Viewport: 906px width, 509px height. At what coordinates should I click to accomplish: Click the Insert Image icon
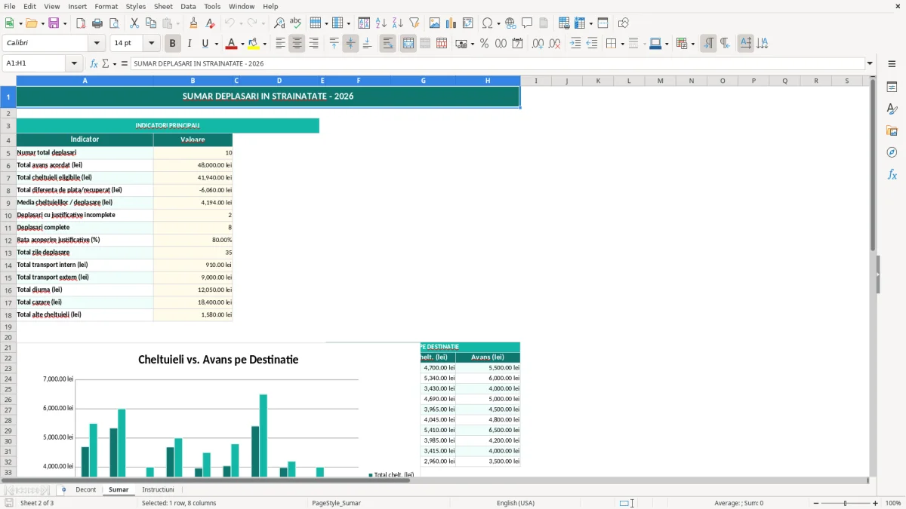[x=435, y=23]
